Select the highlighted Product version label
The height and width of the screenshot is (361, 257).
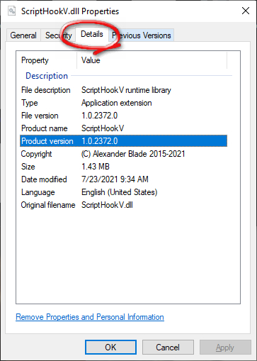tap(47, 141)
